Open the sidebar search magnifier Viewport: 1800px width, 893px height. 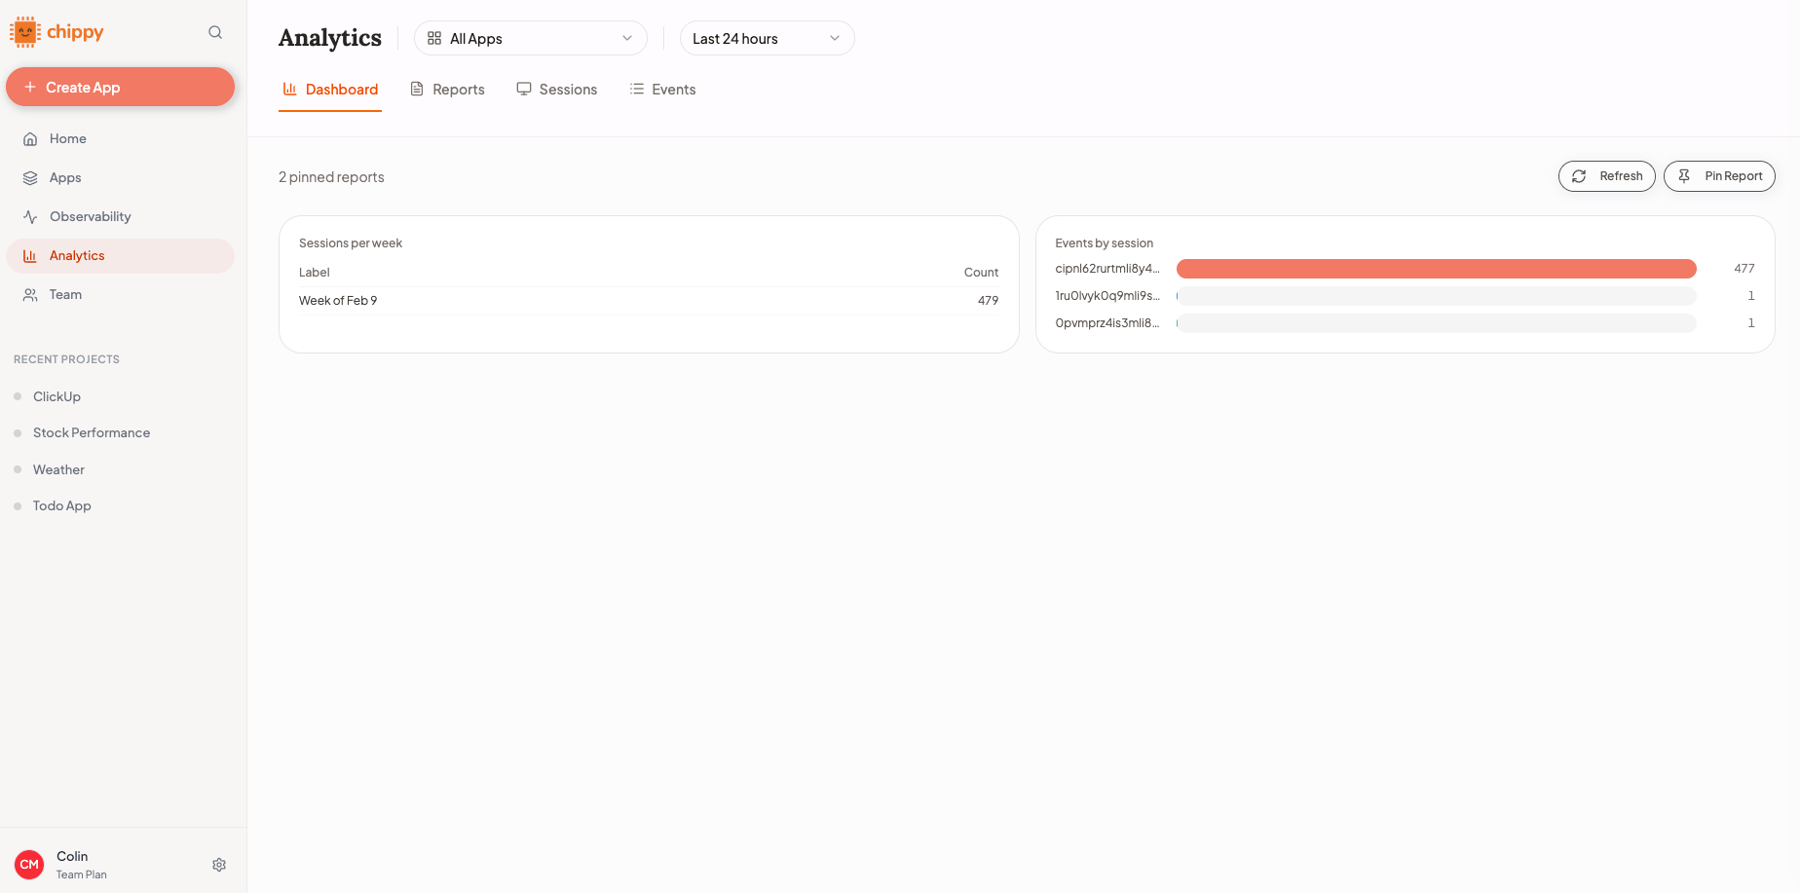tap(215, 32)
